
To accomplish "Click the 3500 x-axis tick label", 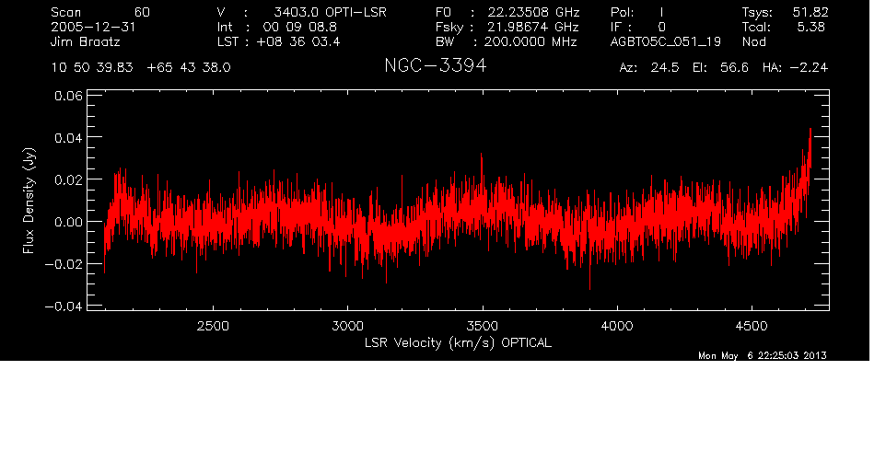I will pos(482,326).
